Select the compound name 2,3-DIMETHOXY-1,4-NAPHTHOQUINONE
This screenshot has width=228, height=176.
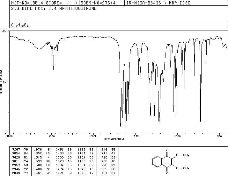[x=54, y=9]
